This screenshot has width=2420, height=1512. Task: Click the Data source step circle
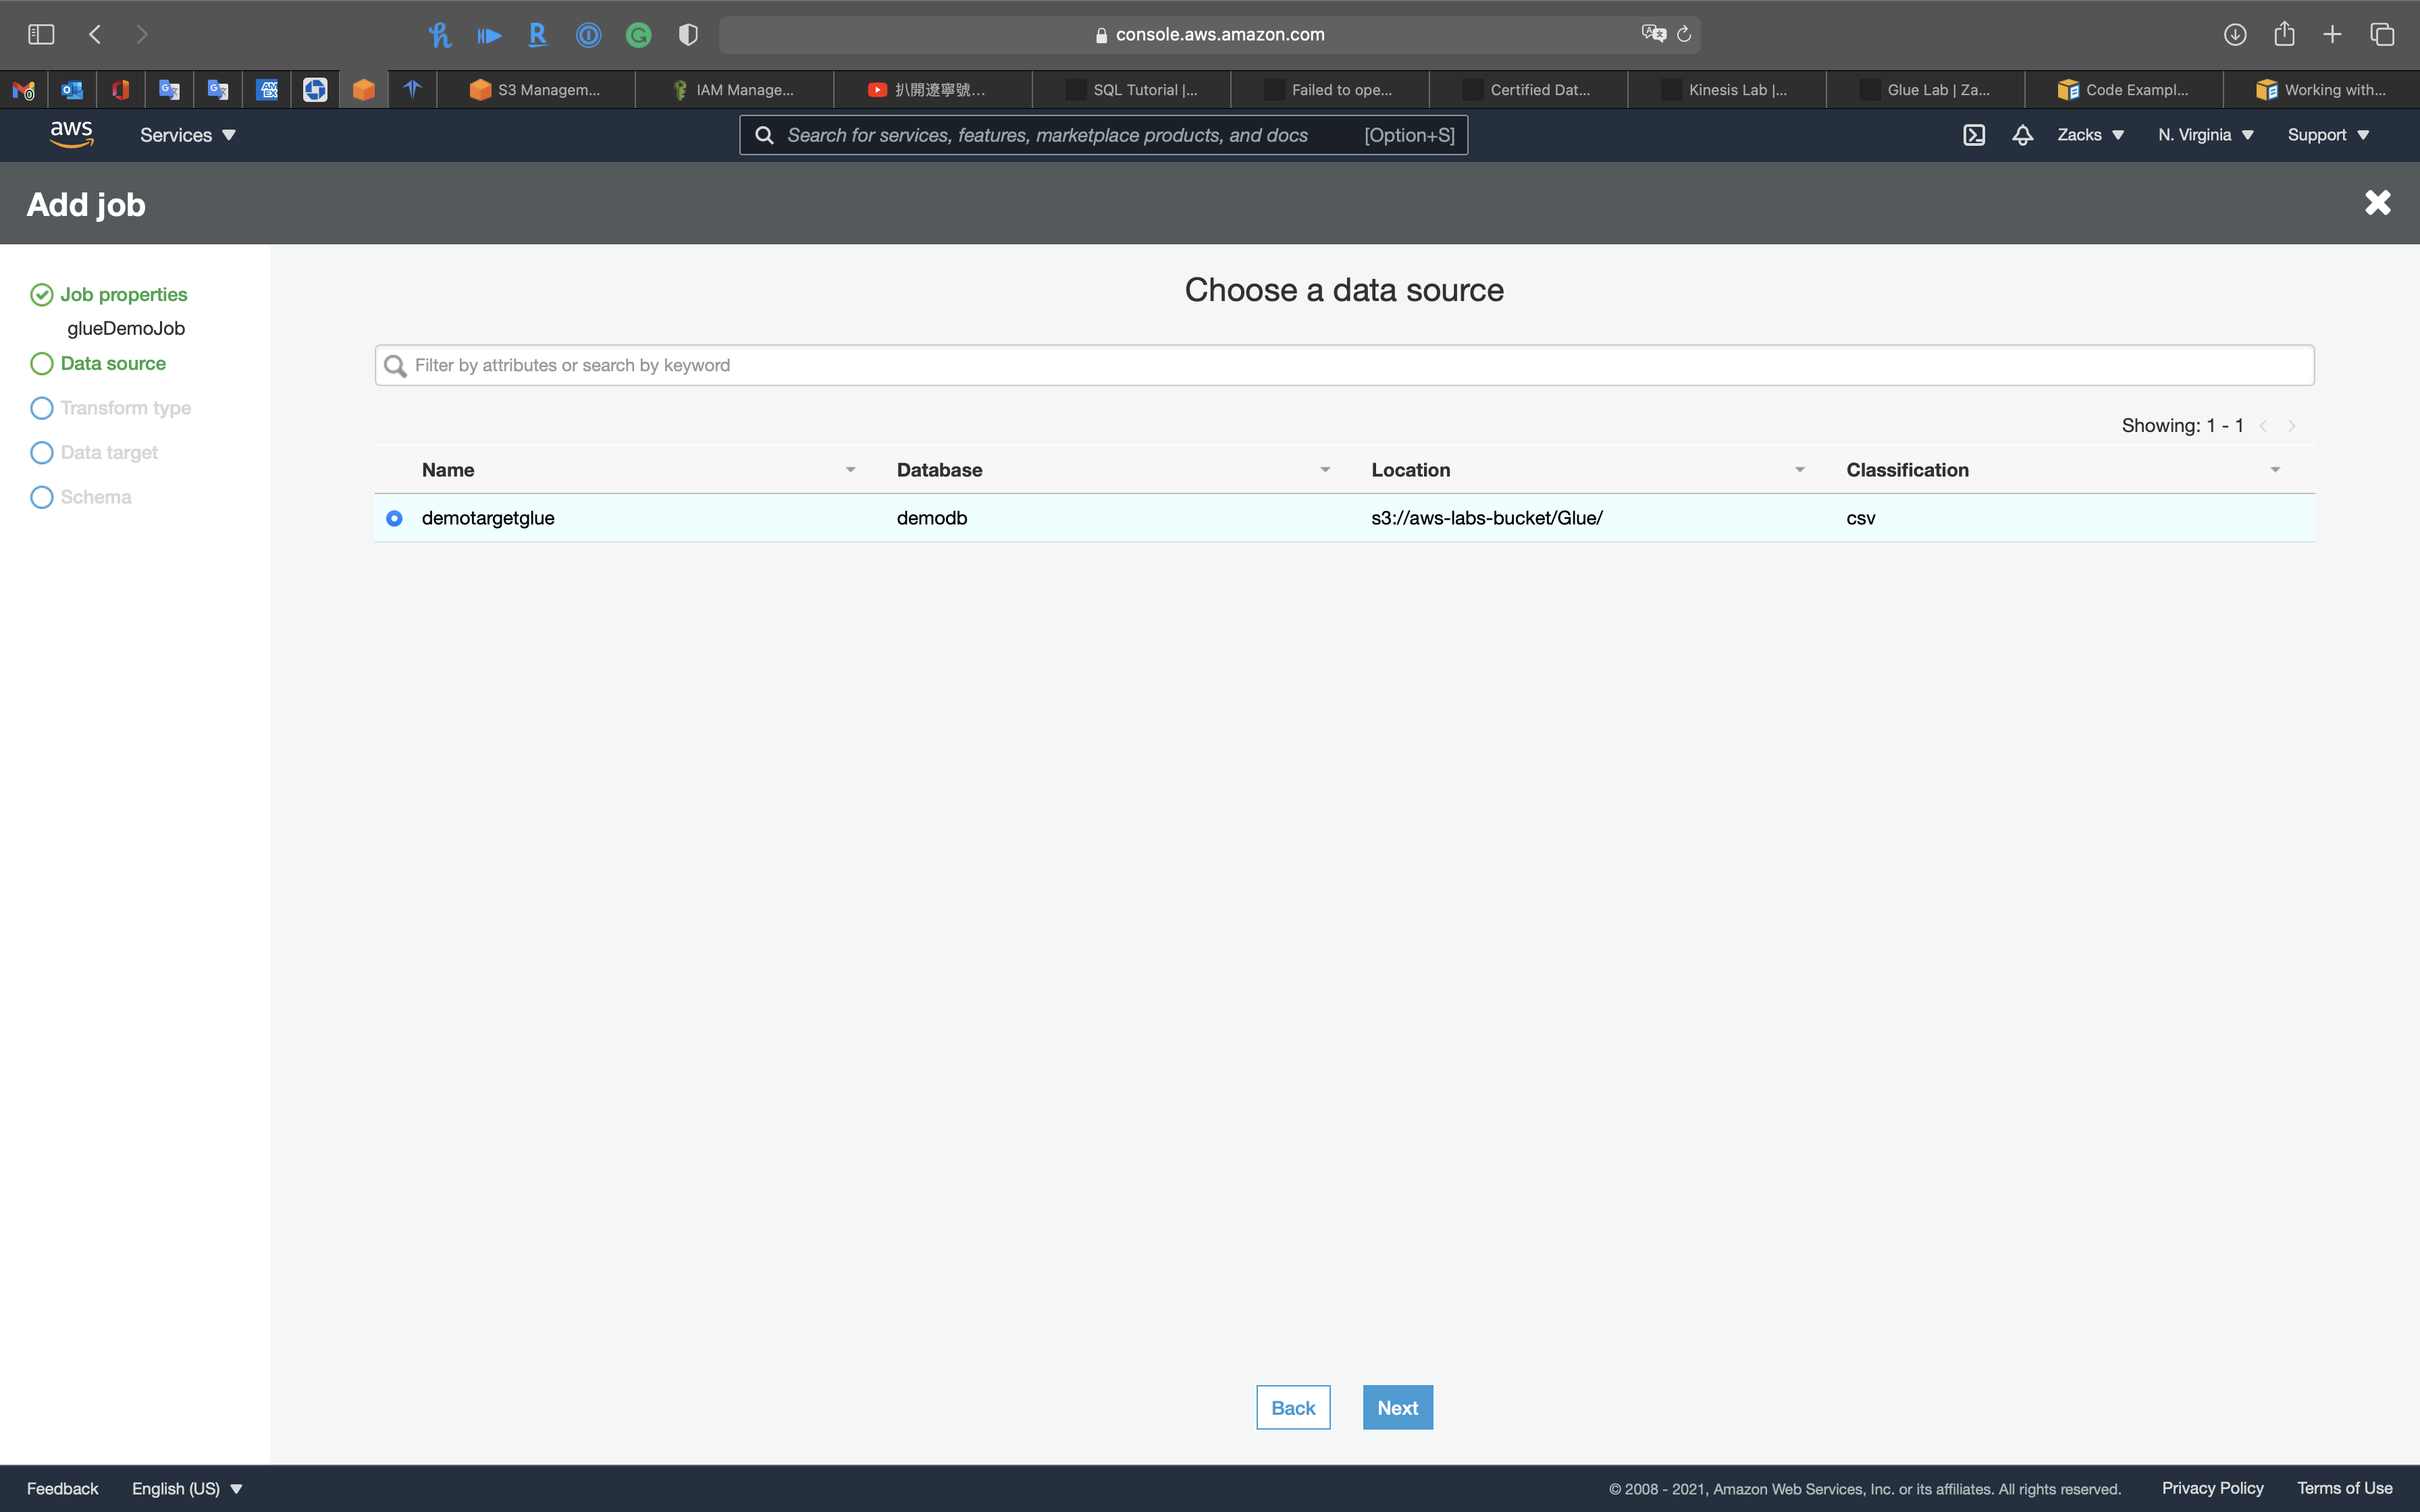pyautogui.click(x=41, y=364)
